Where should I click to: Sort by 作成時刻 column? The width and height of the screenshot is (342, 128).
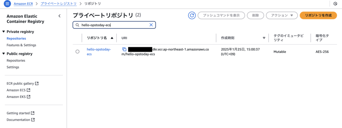click(x=264, y=38)
